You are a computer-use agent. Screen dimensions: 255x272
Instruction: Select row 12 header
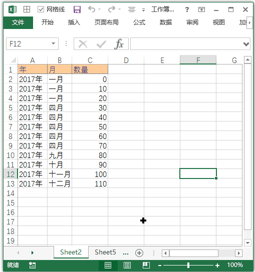11,174
